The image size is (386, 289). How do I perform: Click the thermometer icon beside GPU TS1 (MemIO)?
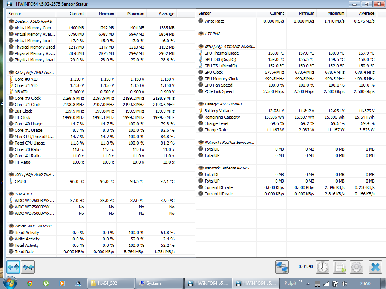(x=201, y=65)
